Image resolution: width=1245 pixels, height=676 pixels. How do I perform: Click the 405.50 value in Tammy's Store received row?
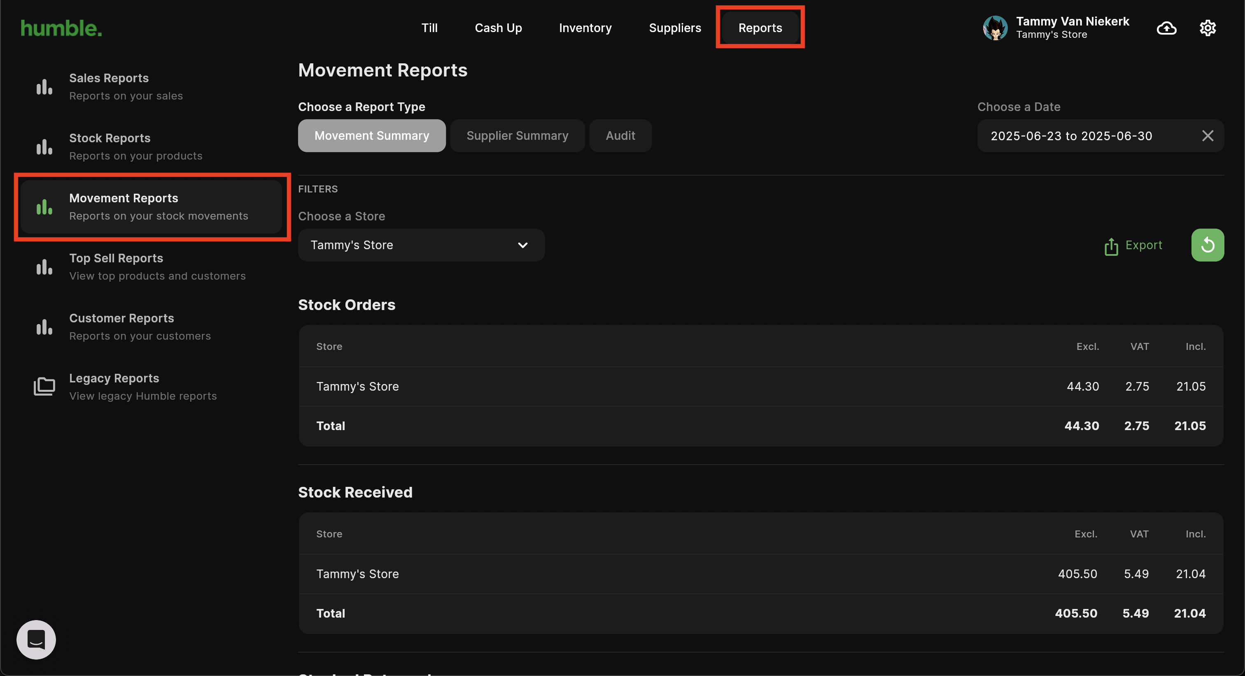coord(1077,574)
